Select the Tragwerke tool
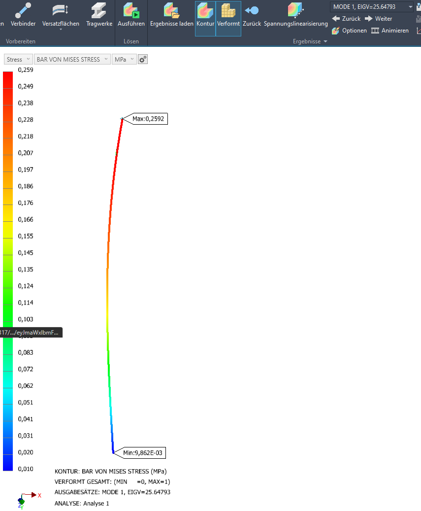Viewport: 421px width, 511px height. tap(98, 14)
